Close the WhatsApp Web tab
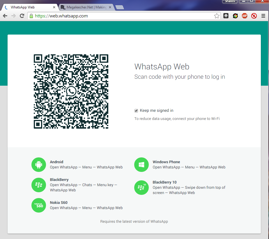 54,7
